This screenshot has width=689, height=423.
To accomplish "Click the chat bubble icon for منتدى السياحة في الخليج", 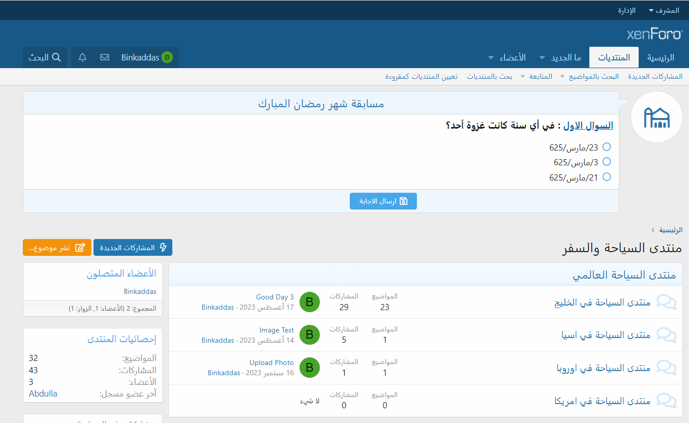I will tap(666, 302).
